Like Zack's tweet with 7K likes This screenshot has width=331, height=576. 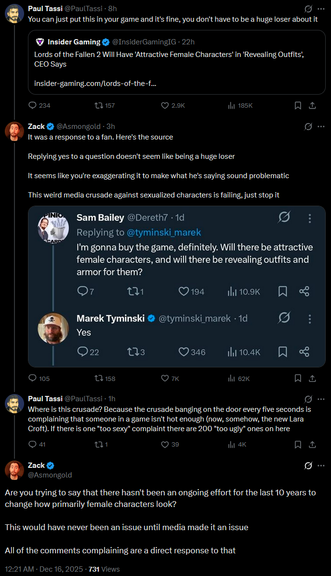point(165,378)
